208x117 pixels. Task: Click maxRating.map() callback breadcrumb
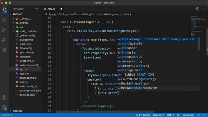115,14
